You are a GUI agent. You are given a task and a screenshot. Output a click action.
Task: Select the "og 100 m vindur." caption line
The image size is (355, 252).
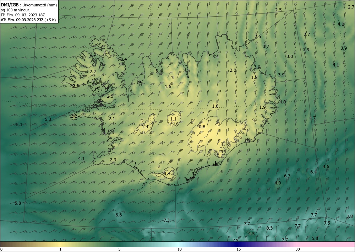coord(15,10)
